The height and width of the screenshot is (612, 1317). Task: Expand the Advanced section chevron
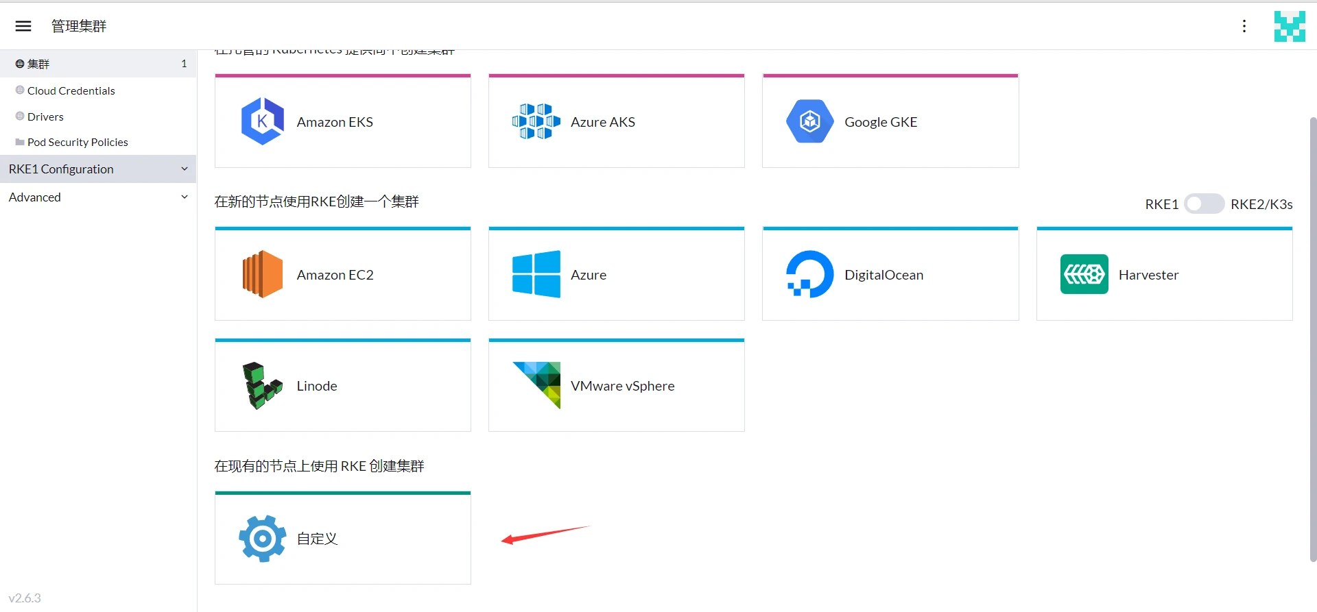(x=185, y=197)
